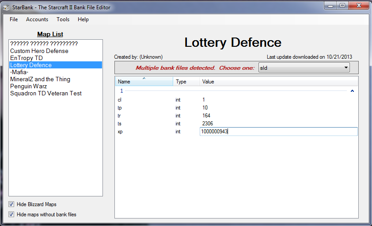Click value 164 in tr row
The image size is (372, 226).
(x=206, y=116)
